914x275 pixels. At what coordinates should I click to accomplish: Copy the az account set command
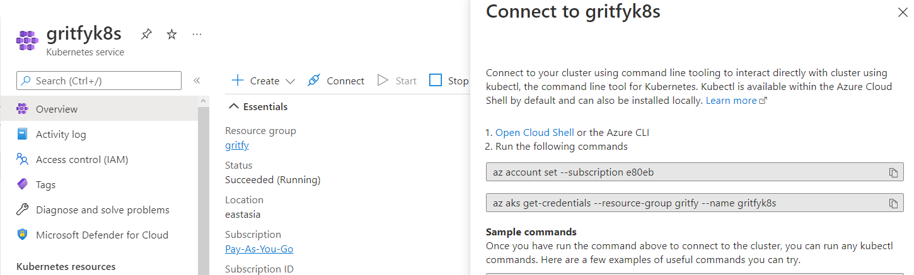point(893,172)
